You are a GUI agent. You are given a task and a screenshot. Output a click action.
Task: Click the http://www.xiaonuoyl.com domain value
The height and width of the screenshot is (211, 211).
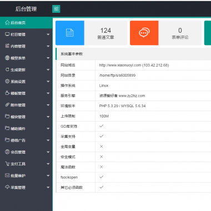120,65
